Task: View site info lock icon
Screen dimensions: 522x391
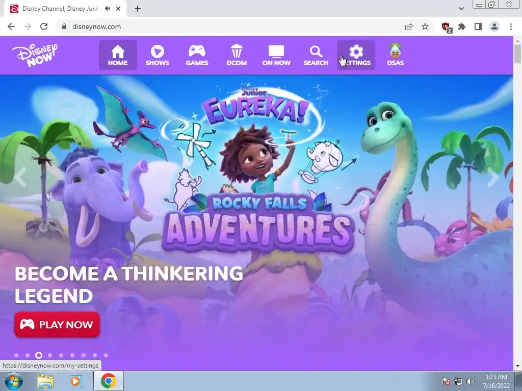Action: coord(64,26)
